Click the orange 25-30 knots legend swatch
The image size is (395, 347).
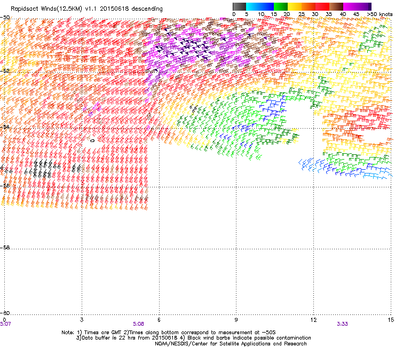click(x=309, y=6)
